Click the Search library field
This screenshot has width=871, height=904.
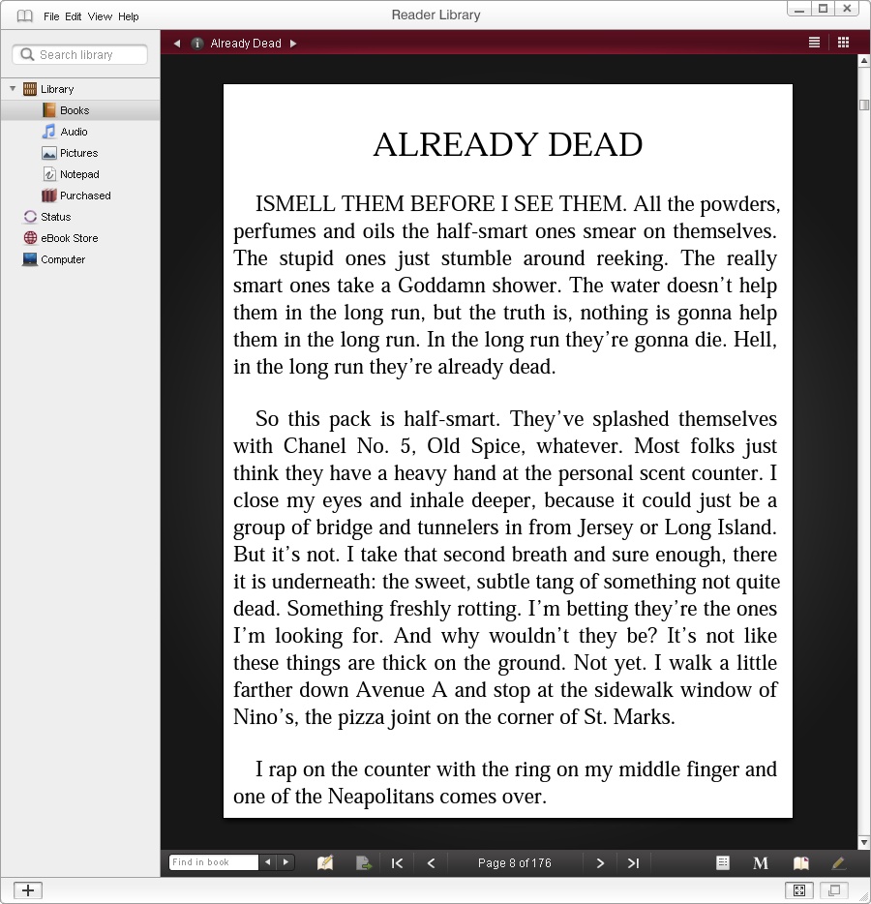(x=79, y=55)
